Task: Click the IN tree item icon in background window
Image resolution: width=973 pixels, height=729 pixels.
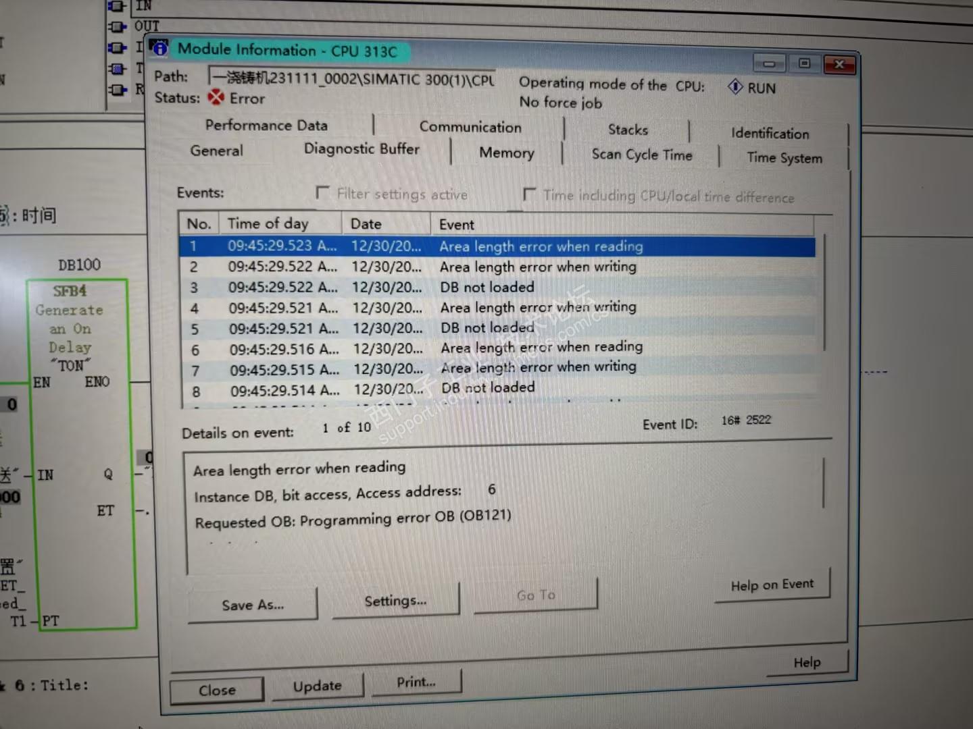Action: coord(117,6)
